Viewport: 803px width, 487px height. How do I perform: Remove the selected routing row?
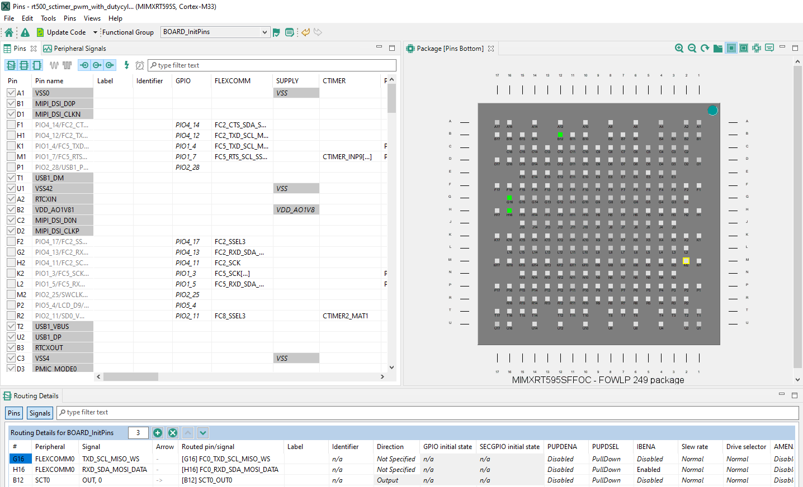(x=173, y=433)
